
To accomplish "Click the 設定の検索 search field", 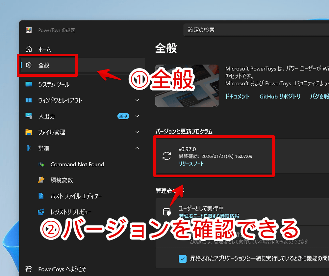I will (x=253, y=30).
